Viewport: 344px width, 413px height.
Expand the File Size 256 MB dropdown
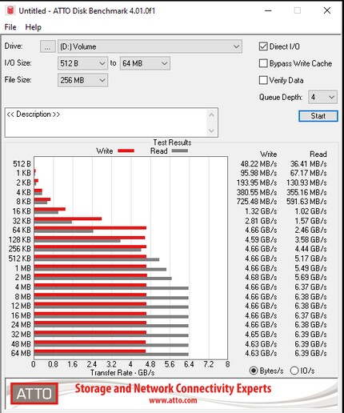82,80
